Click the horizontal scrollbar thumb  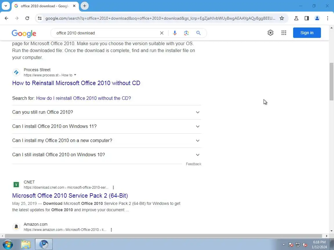pyautogui.click(x=164, y=236)
